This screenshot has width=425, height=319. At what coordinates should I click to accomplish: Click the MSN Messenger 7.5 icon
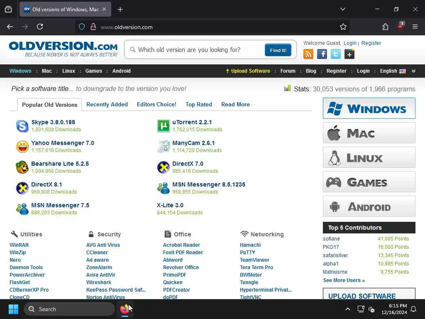(22, 209)
